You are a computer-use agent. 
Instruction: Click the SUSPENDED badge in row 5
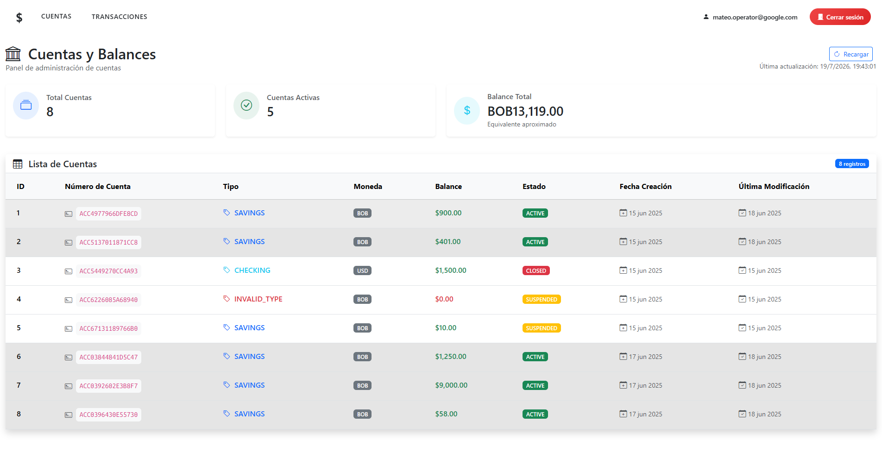click(542, 328)
